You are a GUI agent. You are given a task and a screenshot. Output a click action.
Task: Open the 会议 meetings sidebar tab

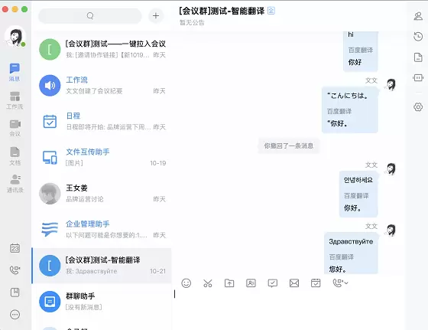click(15, 128)
